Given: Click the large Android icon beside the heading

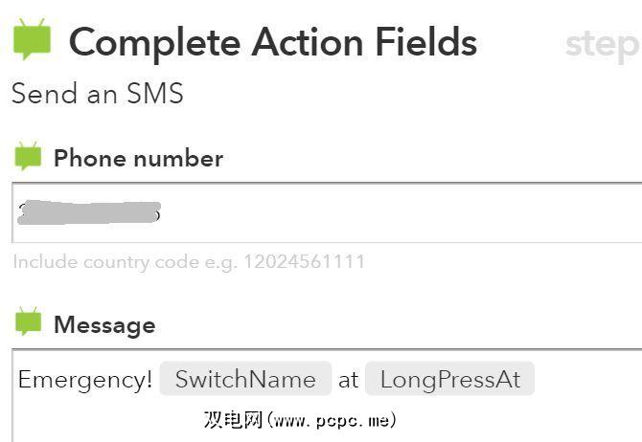Looking at the screenshot, I should [x=31, y=38].
